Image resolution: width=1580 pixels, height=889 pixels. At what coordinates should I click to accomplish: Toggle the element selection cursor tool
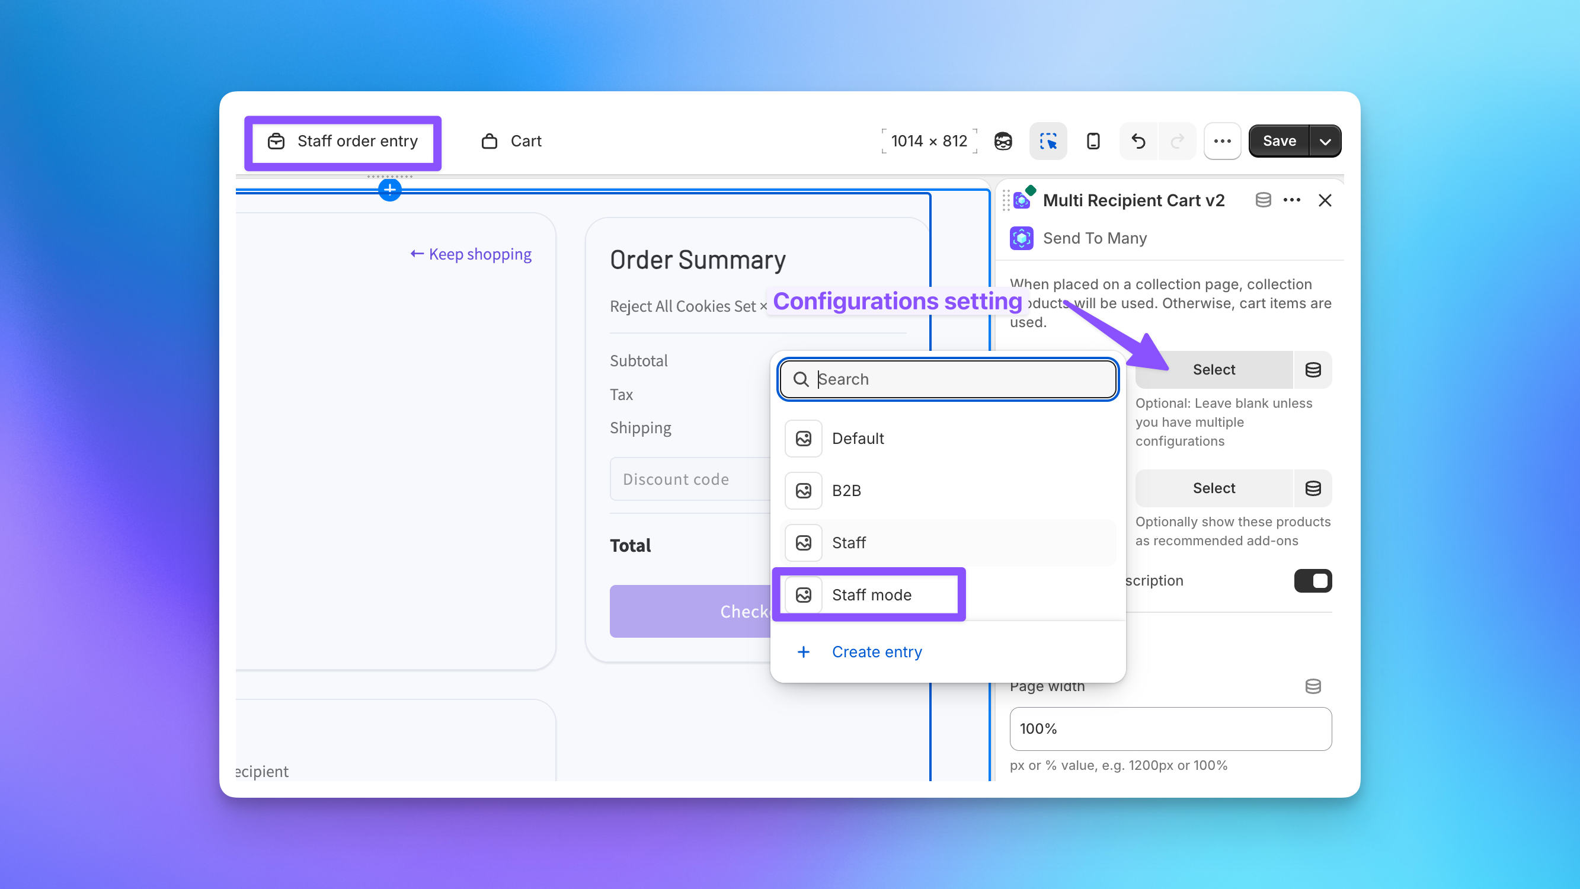point(1048,141)
